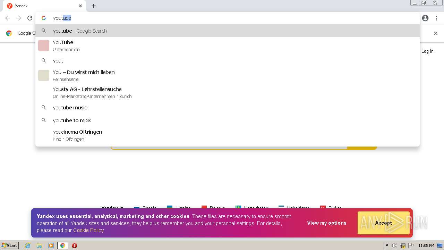Select 'Yousty AG - Lehrstellensuche' suggestion
444x250 pixels.
tap(228, 92)
